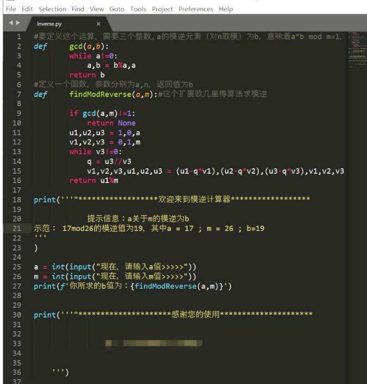Click 'u1,u2,u3 = 1,0,a' line

(x=104, y=133)
